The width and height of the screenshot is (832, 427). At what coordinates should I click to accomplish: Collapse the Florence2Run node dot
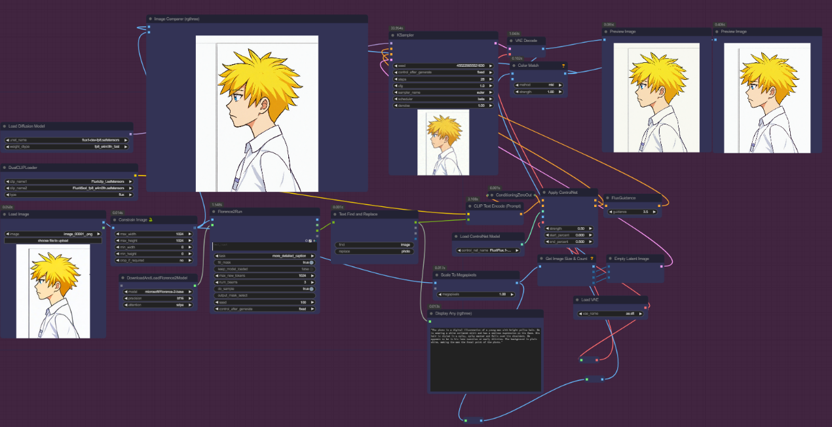[x=214, y=212]
